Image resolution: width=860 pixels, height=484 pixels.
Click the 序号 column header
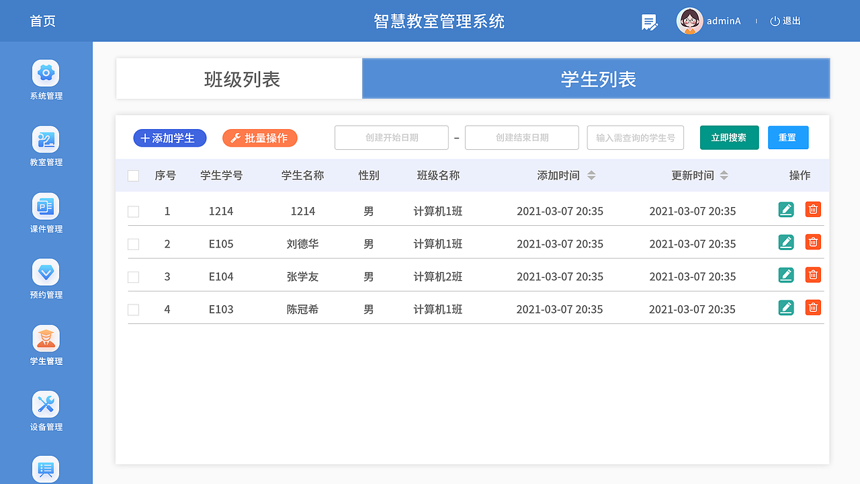pos(165,175)
